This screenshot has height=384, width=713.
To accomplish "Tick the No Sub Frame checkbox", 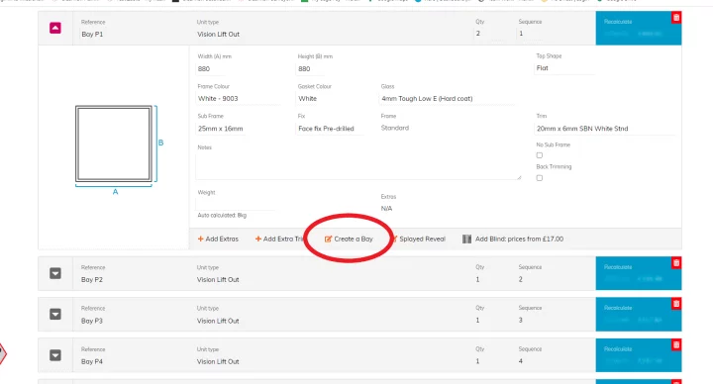I will click(540, 155).
